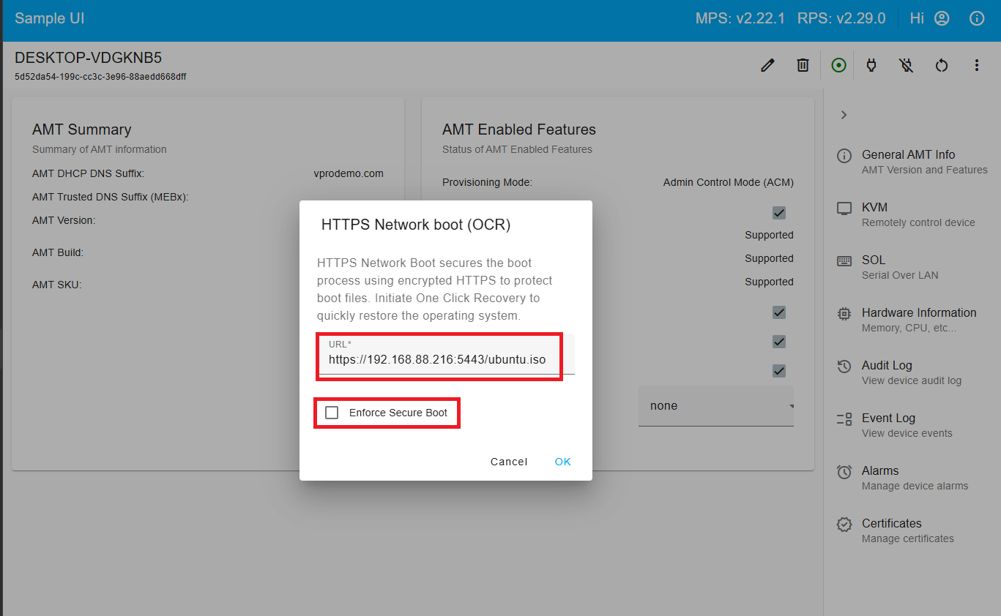Click the power cycle reset icon
This screenshot has height=616, width=1001.
(942, 65)
